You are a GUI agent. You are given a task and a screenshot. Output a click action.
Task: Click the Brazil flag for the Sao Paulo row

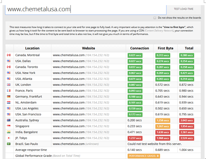click(x=9, y=144)
